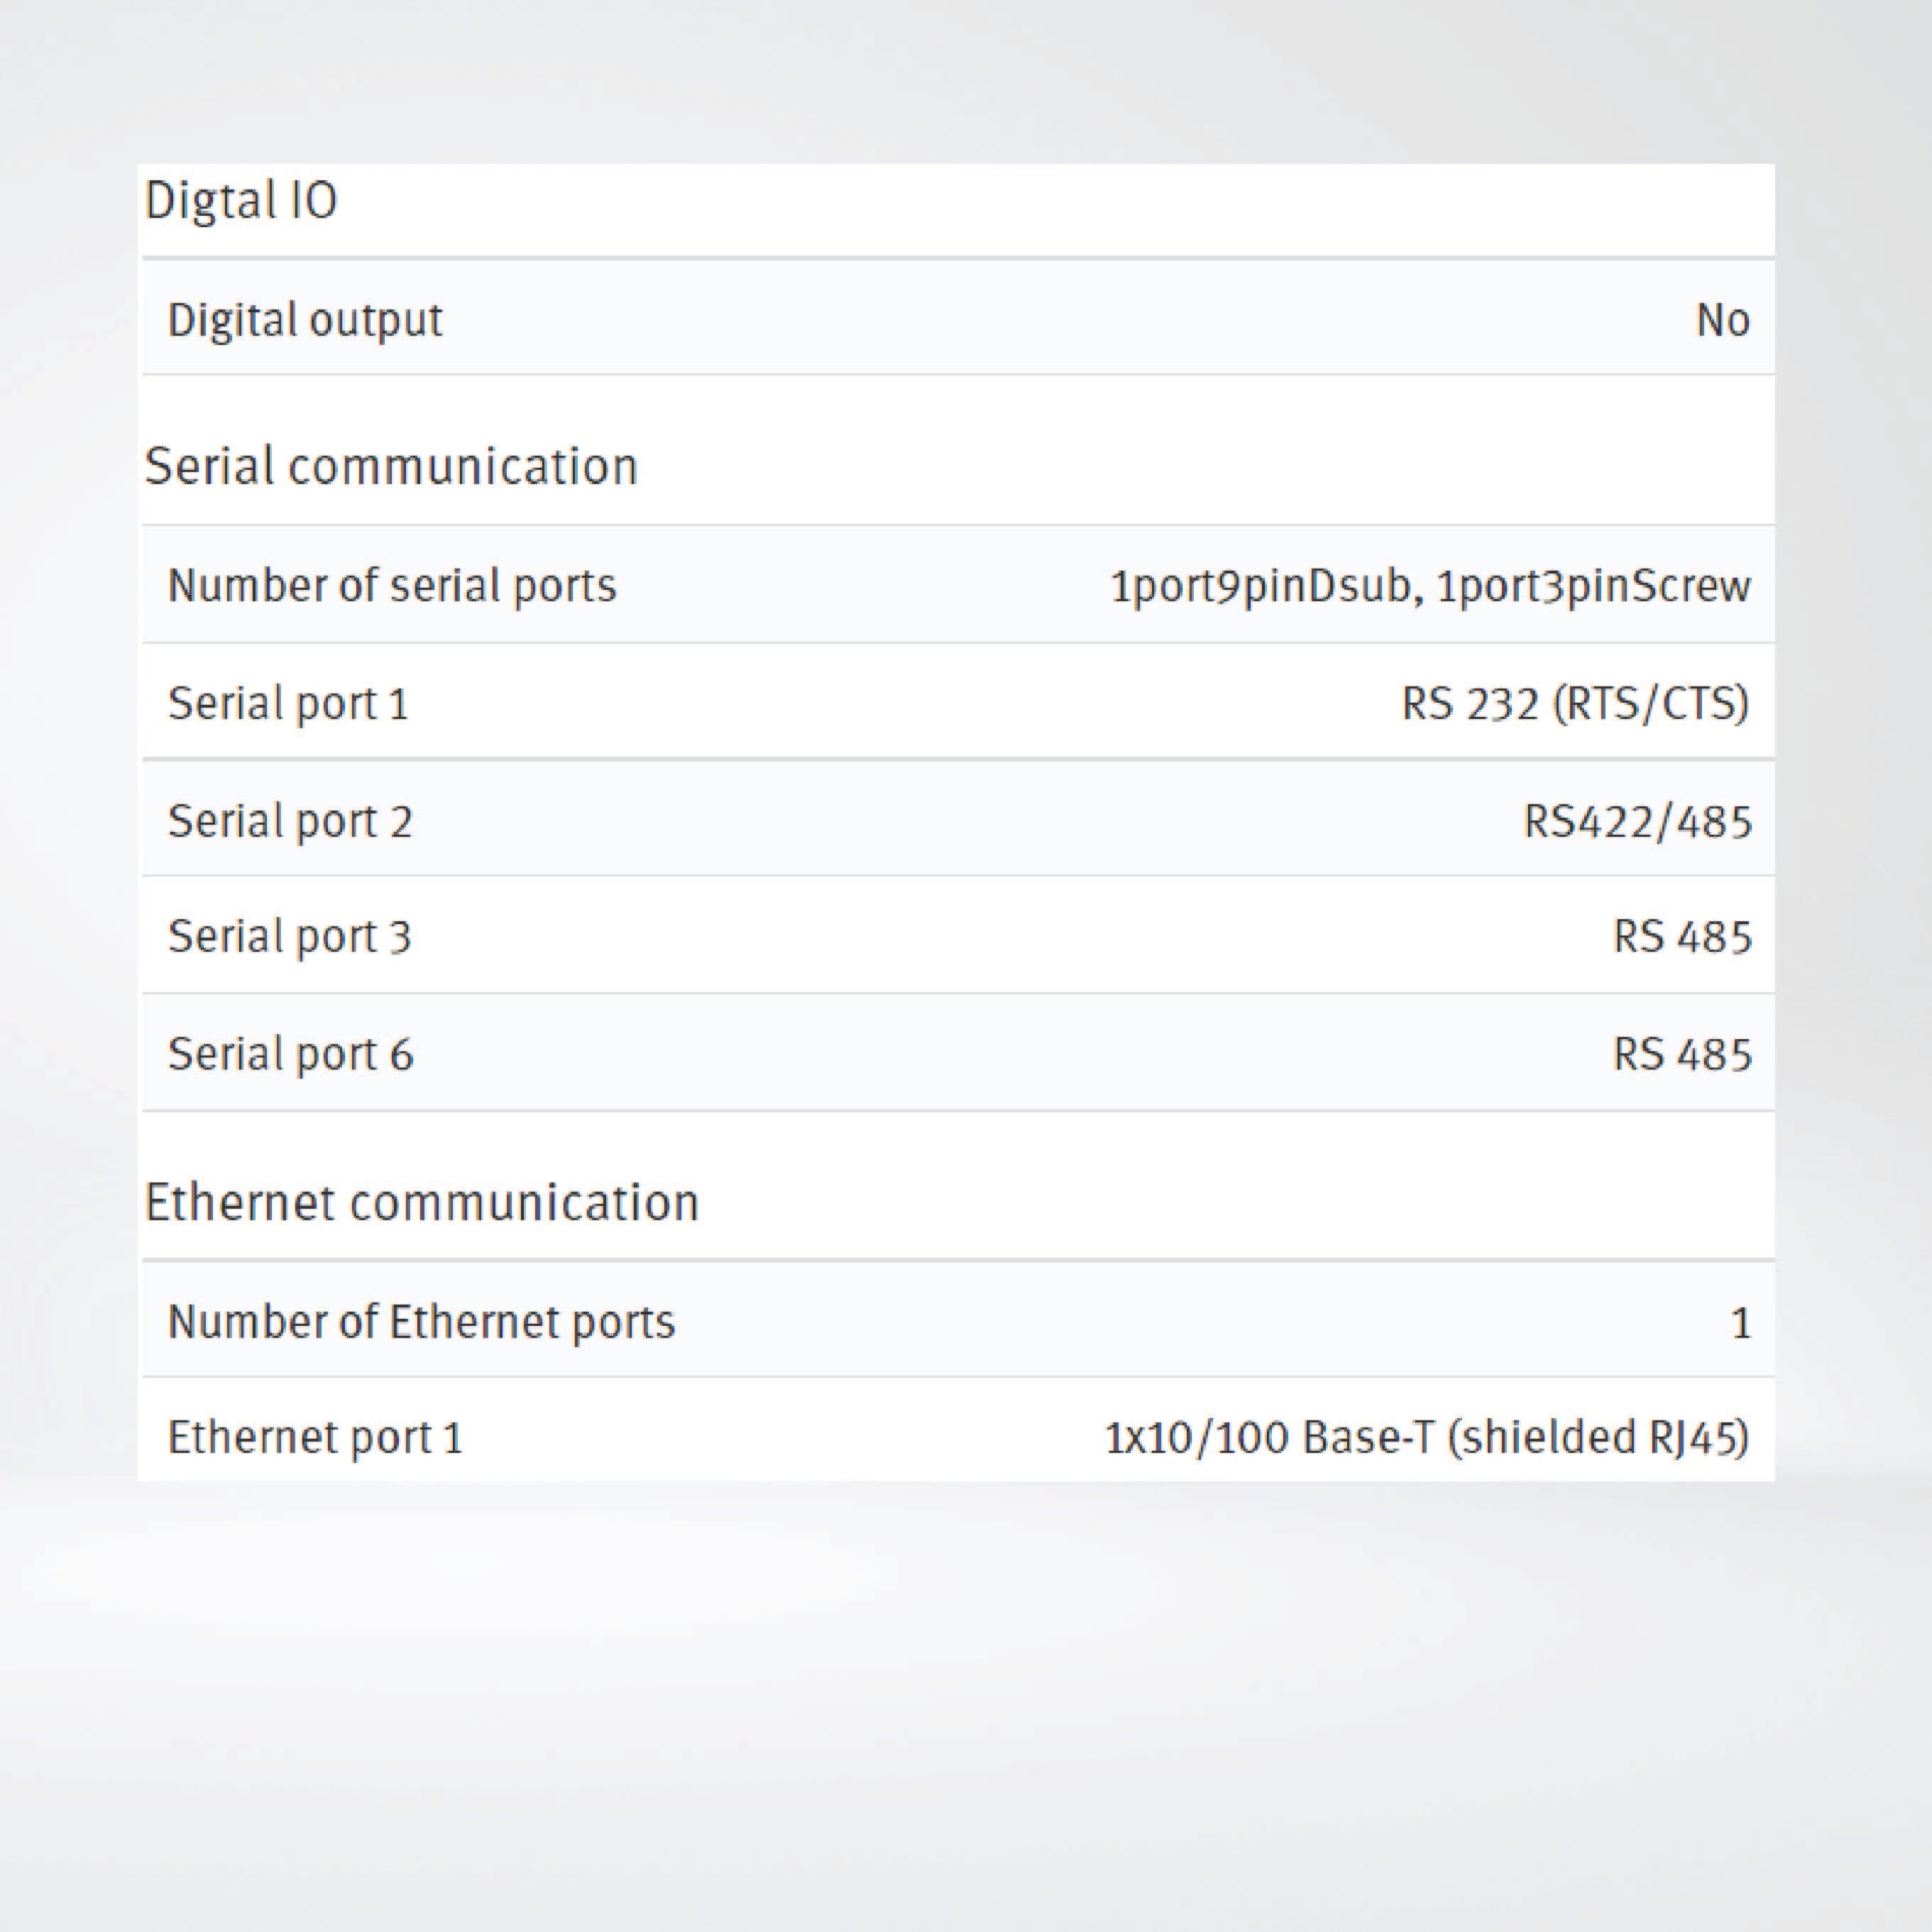
Task: Select the Serial port 6 label
Action: [x=290, y=1055]
